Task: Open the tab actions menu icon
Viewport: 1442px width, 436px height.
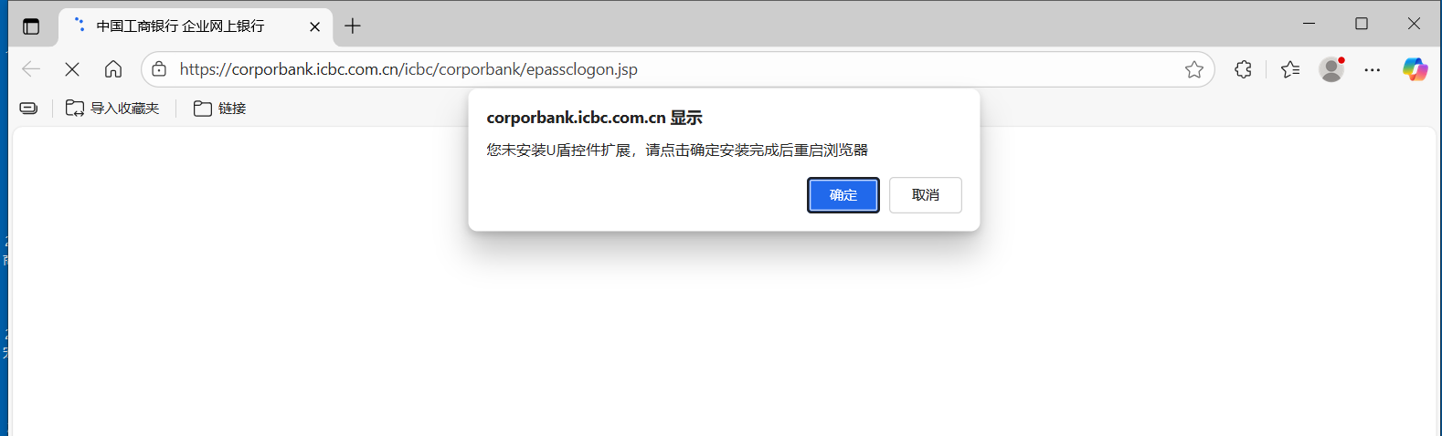Action: click(31, 26)
